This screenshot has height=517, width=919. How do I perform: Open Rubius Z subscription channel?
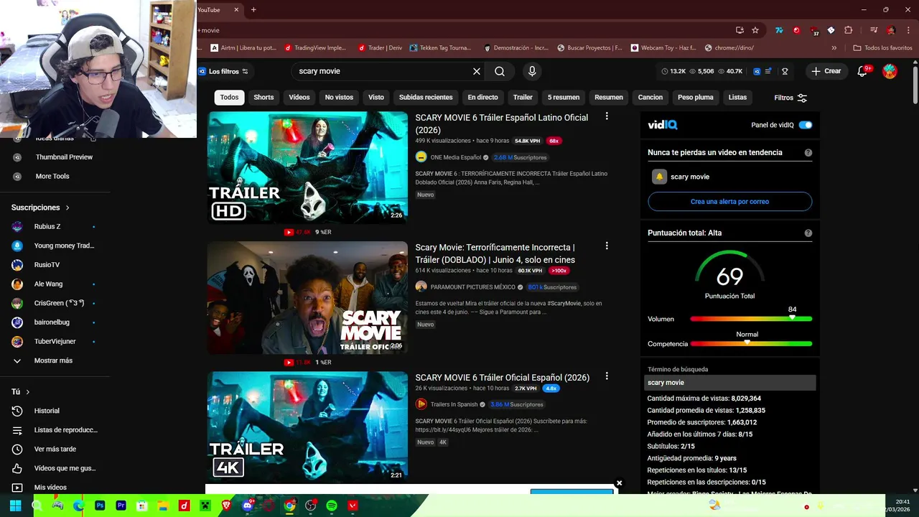[47, 226]
